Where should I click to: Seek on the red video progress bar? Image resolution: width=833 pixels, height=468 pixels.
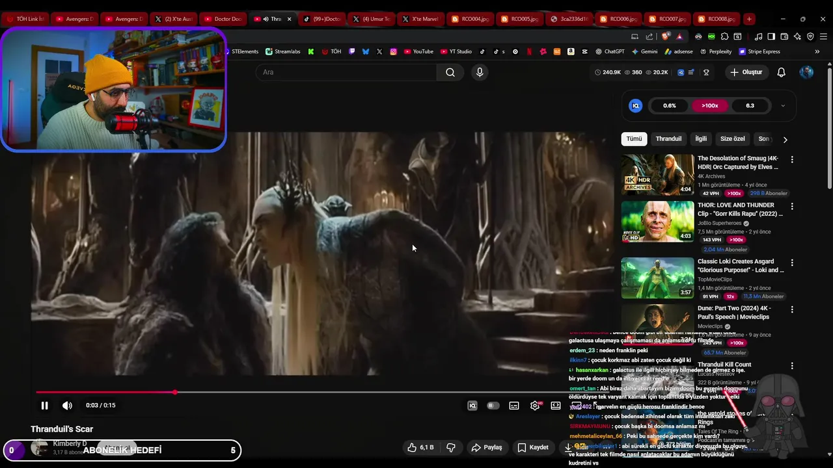(105, 392)
